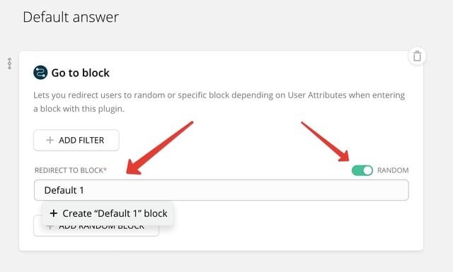
Task: Click the red arrow pointing at the Random toggle
Action: point(326,141)
